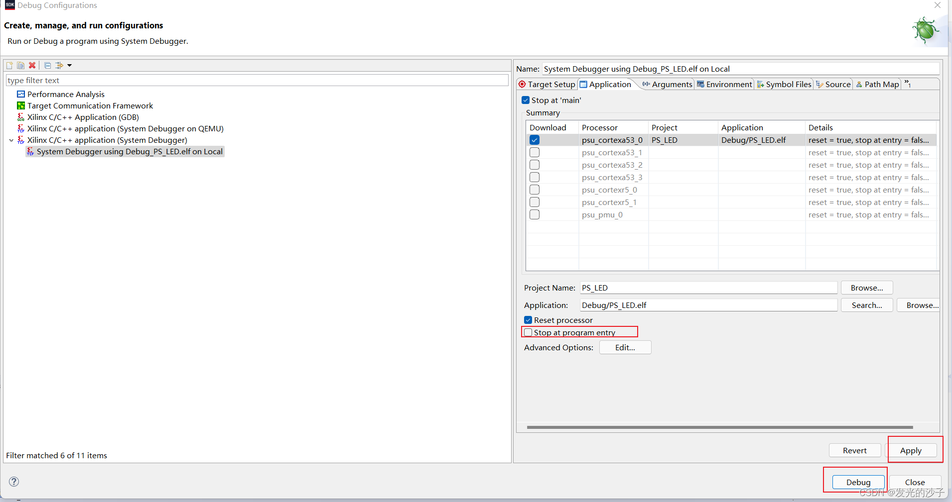Switch to Arguments tab
The height and width of the screenshot is (502, 952).
(667, 84)
